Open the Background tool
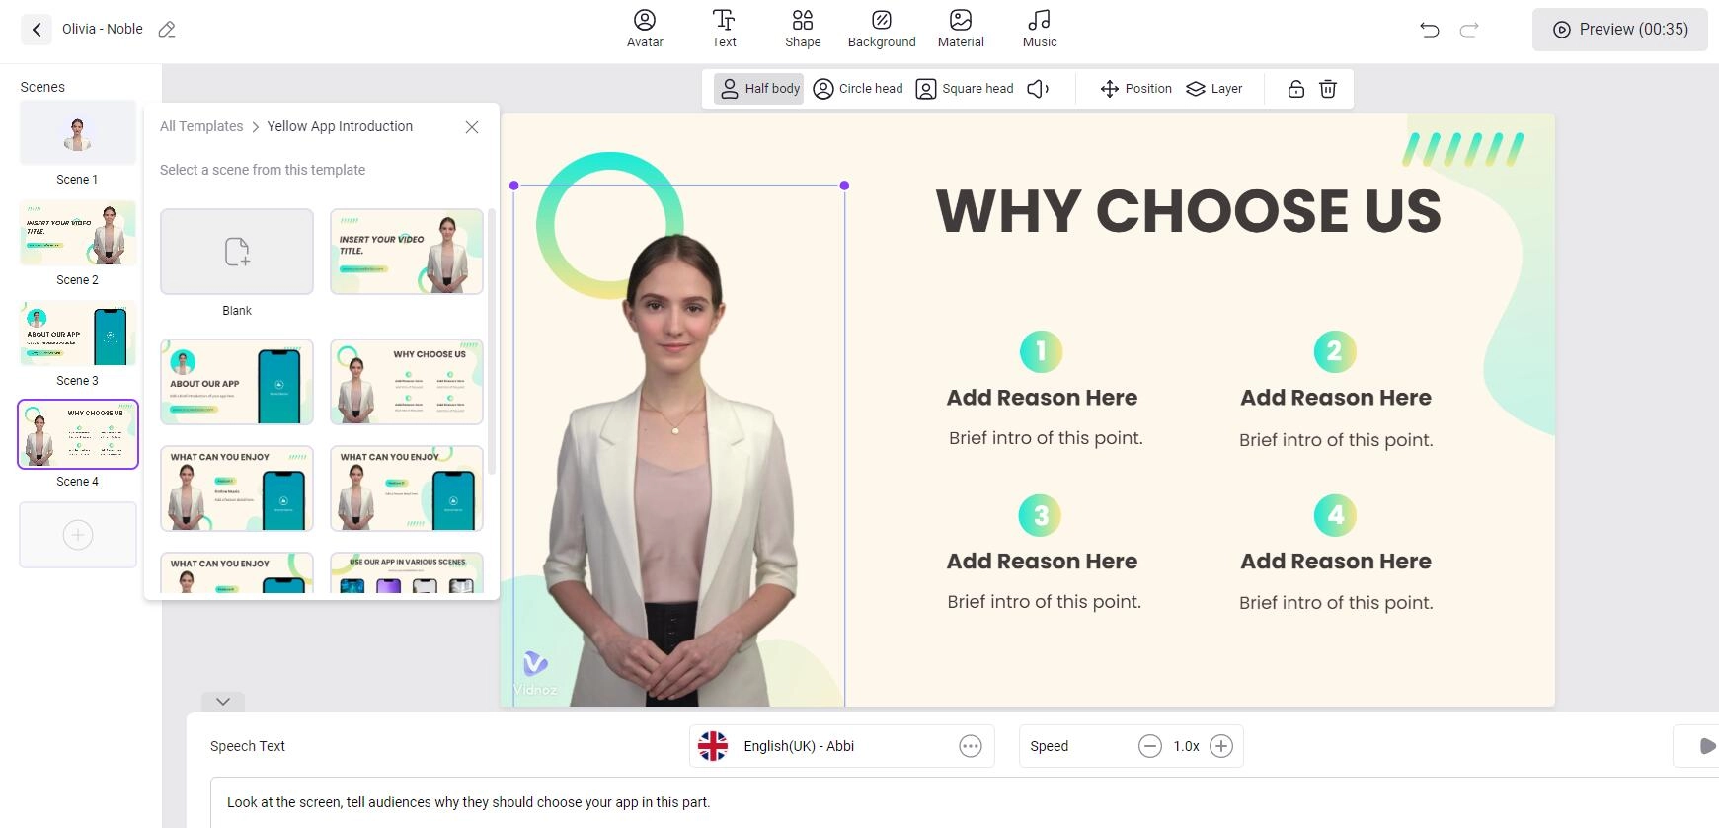 [882, 29]
